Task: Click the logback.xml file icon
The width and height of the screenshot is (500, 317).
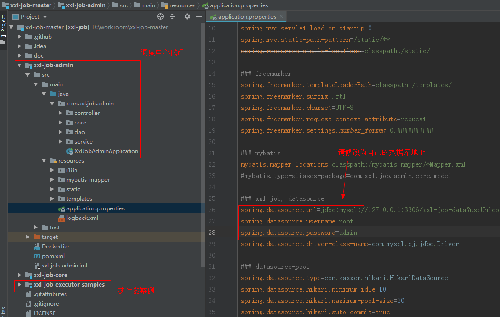Action: coord(61,218)
